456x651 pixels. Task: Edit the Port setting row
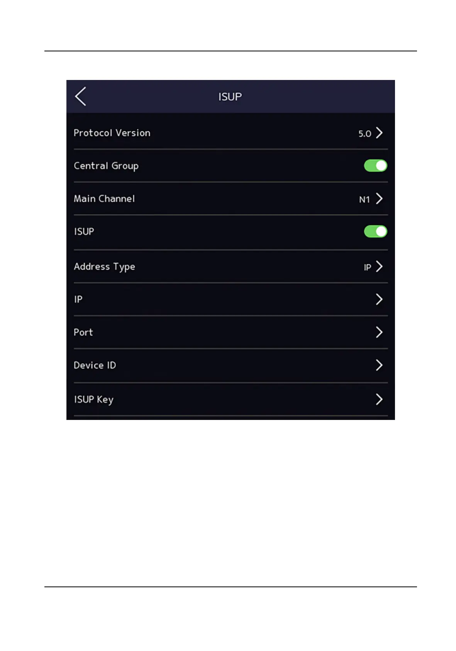[x=231, y=332]
